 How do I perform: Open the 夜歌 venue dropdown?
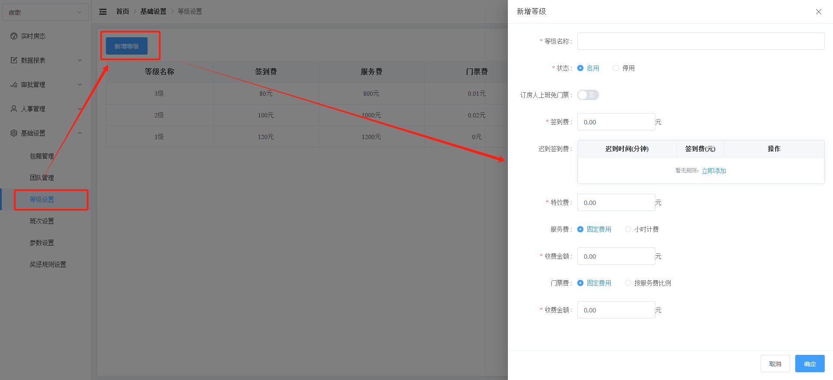[46, 12]
